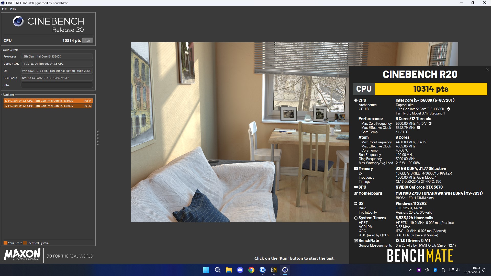This screenshot has width=491, height=276.
Task: Select the GFX Board field
Action: 57,78
